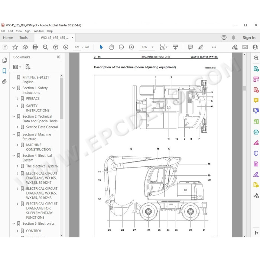Switch to the Home tab
This screenshot has width=260, height=260.
pyautogui.click(x=8, y=38)
